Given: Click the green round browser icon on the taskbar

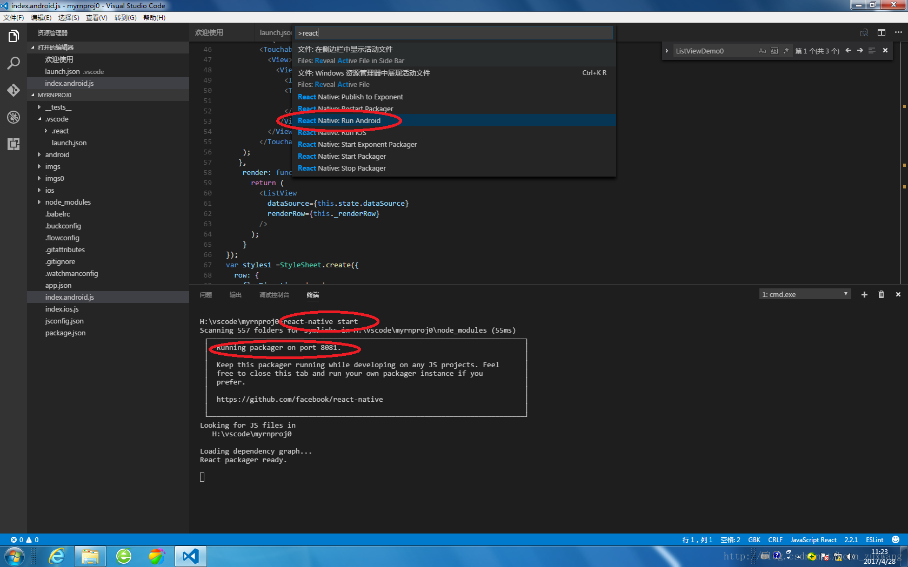Looking at the screenshot, I should click(124, 556).
